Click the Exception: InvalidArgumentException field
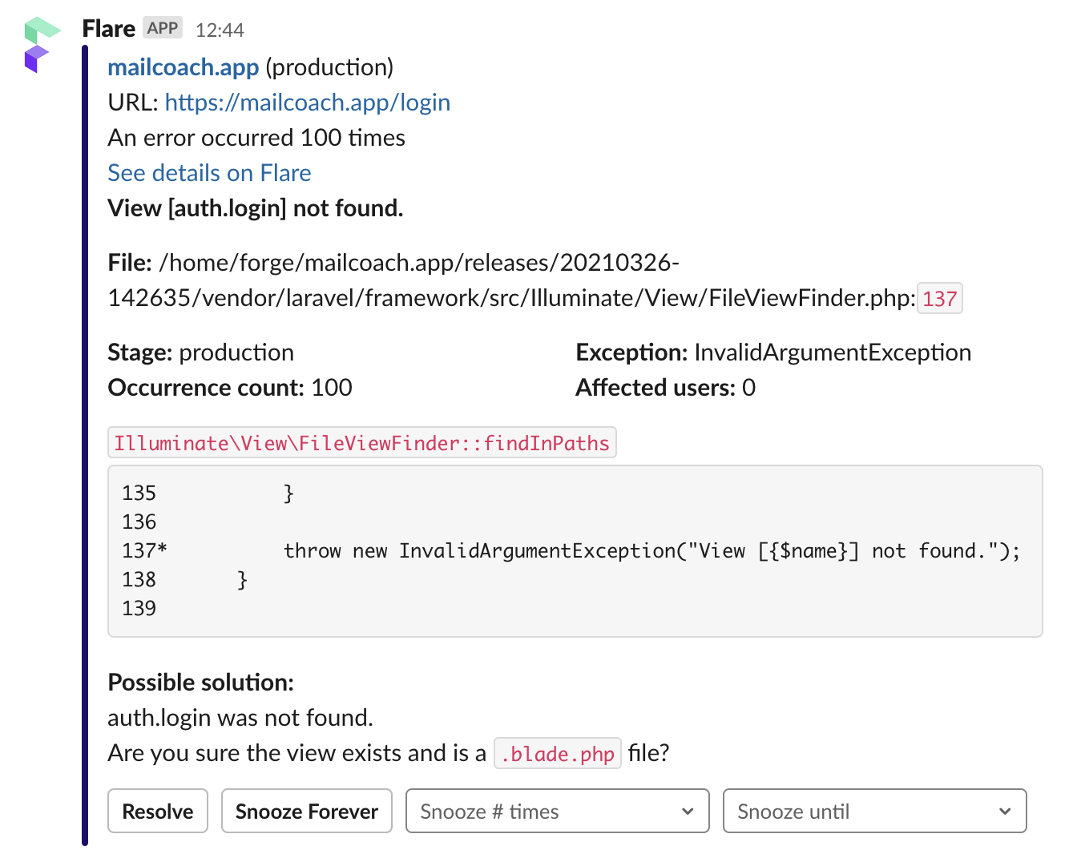The width and height of the screenshot is (1077, 854). coord(773,352)
